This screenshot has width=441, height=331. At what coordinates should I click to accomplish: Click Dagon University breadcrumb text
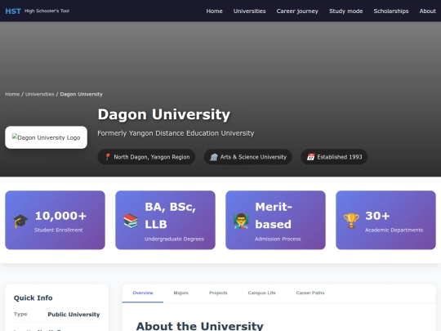82,94
